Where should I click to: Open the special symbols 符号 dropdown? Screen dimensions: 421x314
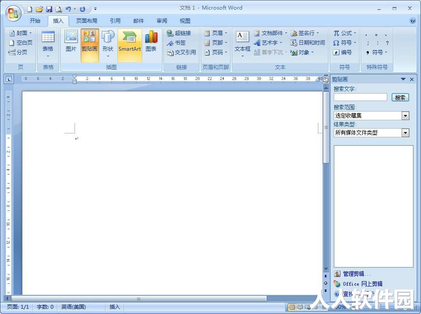[x=377, y=52]
